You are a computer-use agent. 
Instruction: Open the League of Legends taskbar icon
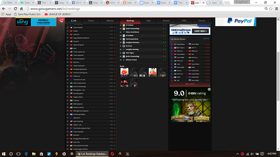coord(127,154)
